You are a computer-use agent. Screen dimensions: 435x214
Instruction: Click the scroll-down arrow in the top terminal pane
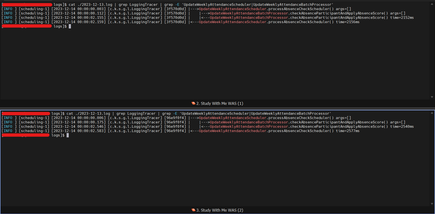click(432, 97)
